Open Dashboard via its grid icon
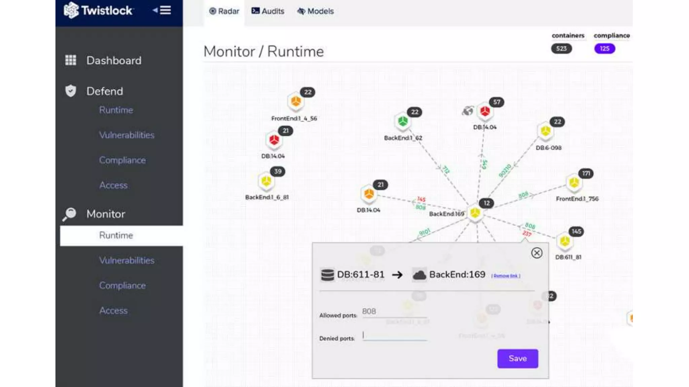This screenshot has width=689, height=387. tap(71, 60)
